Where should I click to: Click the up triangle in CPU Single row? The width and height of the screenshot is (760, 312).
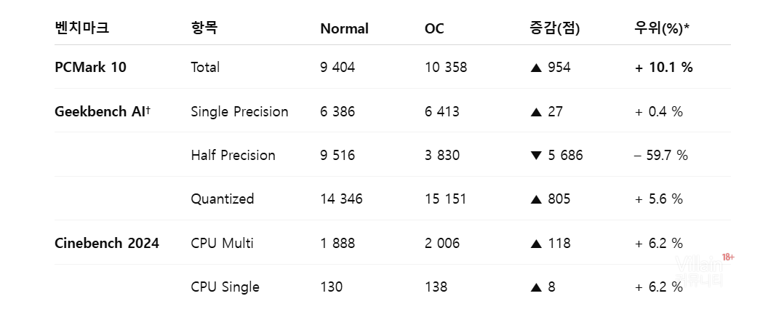[537, 287]
